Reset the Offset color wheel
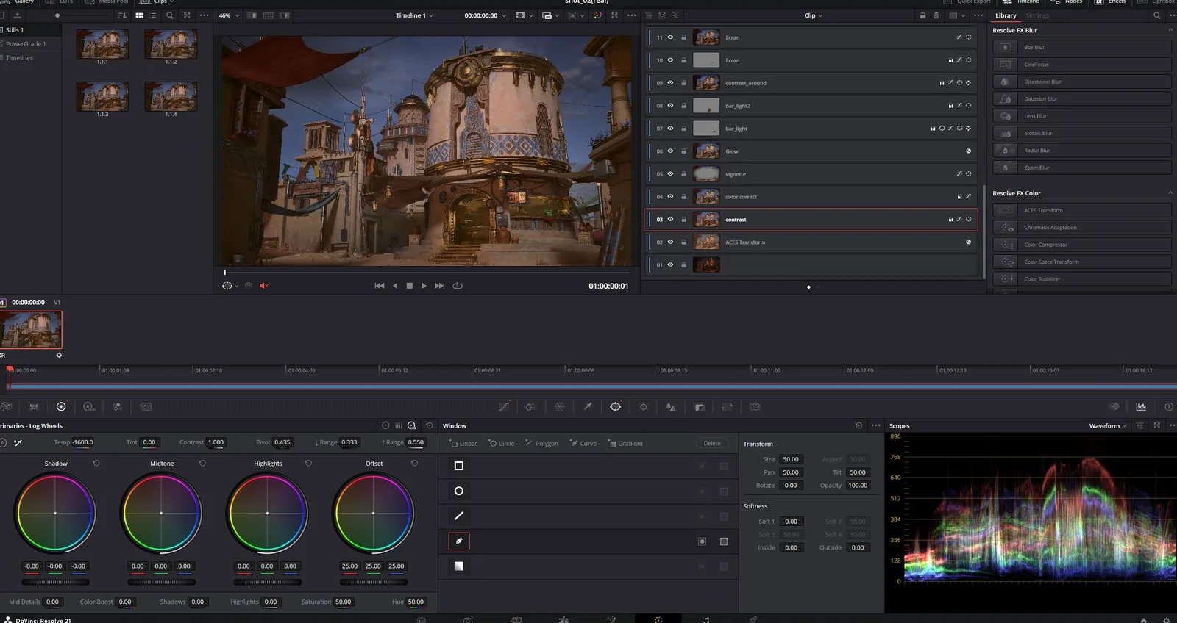This screenshot has width=1177, height=623. [x=414, y=463]
